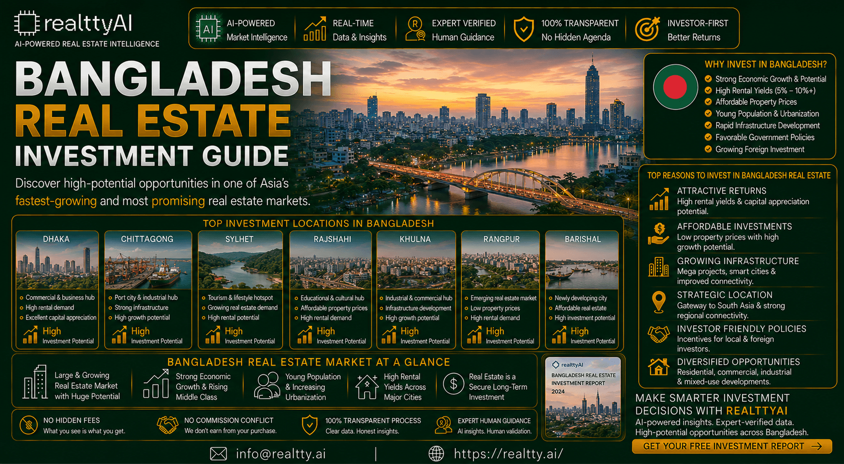This screenshot has width=844, height=464.
Task: Click the checkmark beside Rapid Infrastructure Development
Action: 708,126
